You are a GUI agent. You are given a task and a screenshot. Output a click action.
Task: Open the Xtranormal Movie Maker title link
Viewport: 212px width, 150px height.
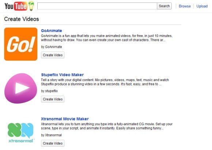65,119
